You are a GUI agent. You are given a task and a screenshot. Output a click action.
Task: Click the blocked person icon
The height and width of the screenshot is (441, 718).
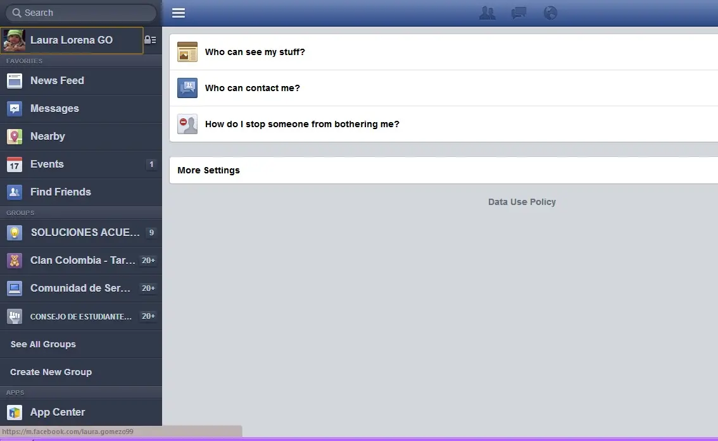point(187,124)
